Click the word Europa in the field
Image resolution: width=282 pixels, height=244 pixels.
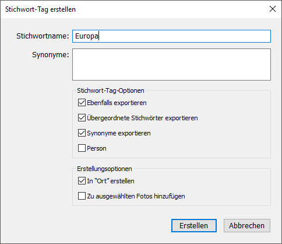pos(87,36)
